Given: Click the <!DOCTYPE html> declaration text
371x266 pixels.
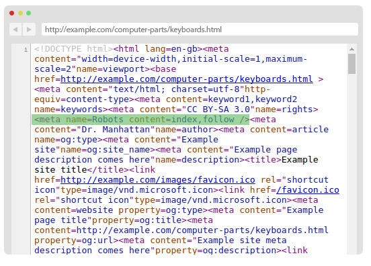Looking at the screenshot, I should (x=73, y=49).
